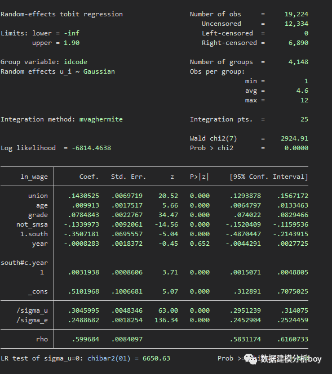Viewport: 332px width, 374px height.
Task: Click the group variable name 'idcode'
Action: [76, 62]
